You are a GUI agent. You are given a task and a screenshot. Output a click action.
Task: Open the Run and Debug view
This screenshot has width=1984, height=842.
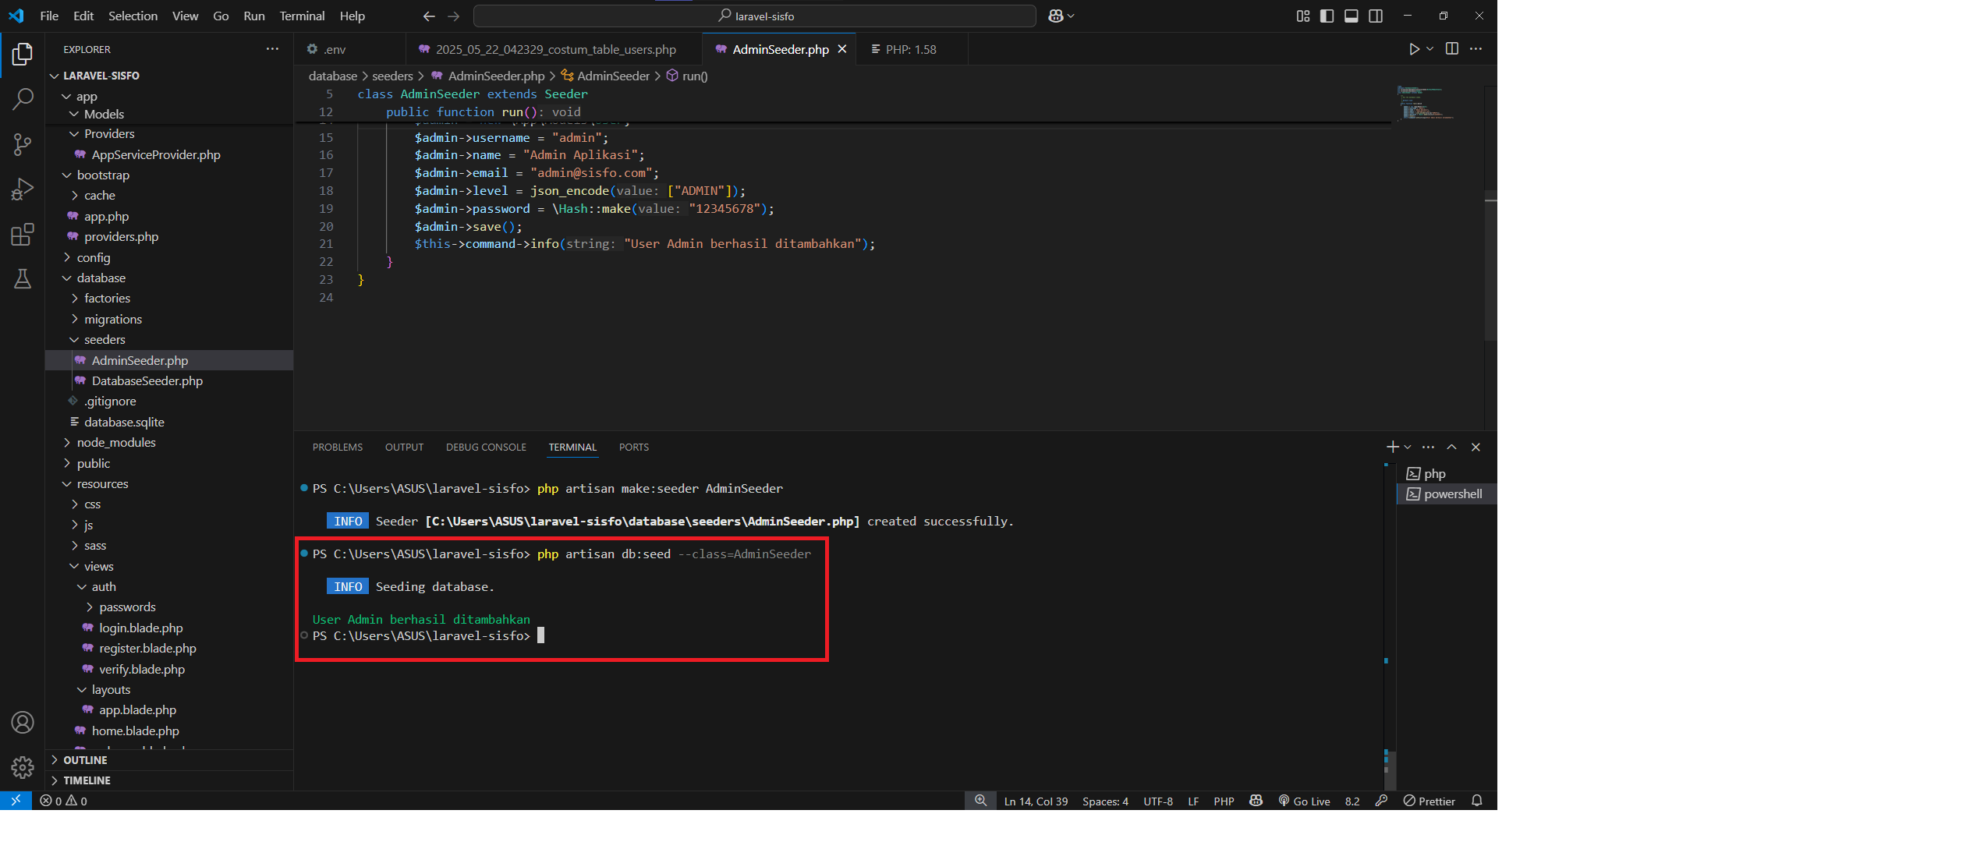click(x=23, y=189)
